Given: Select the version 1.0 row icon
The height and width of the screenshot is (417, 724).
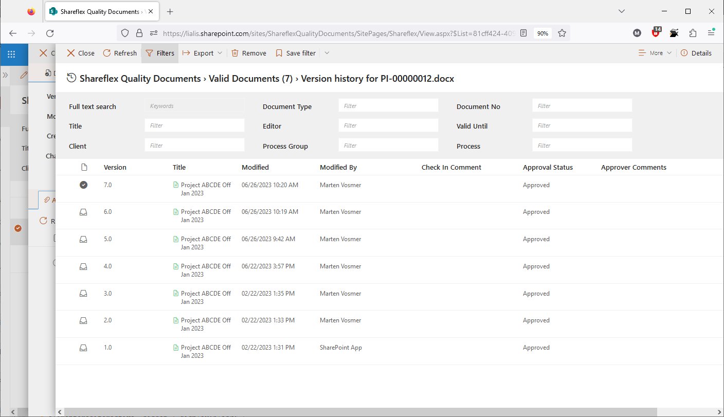Looking at the screenshot, I should click(83, 348).
